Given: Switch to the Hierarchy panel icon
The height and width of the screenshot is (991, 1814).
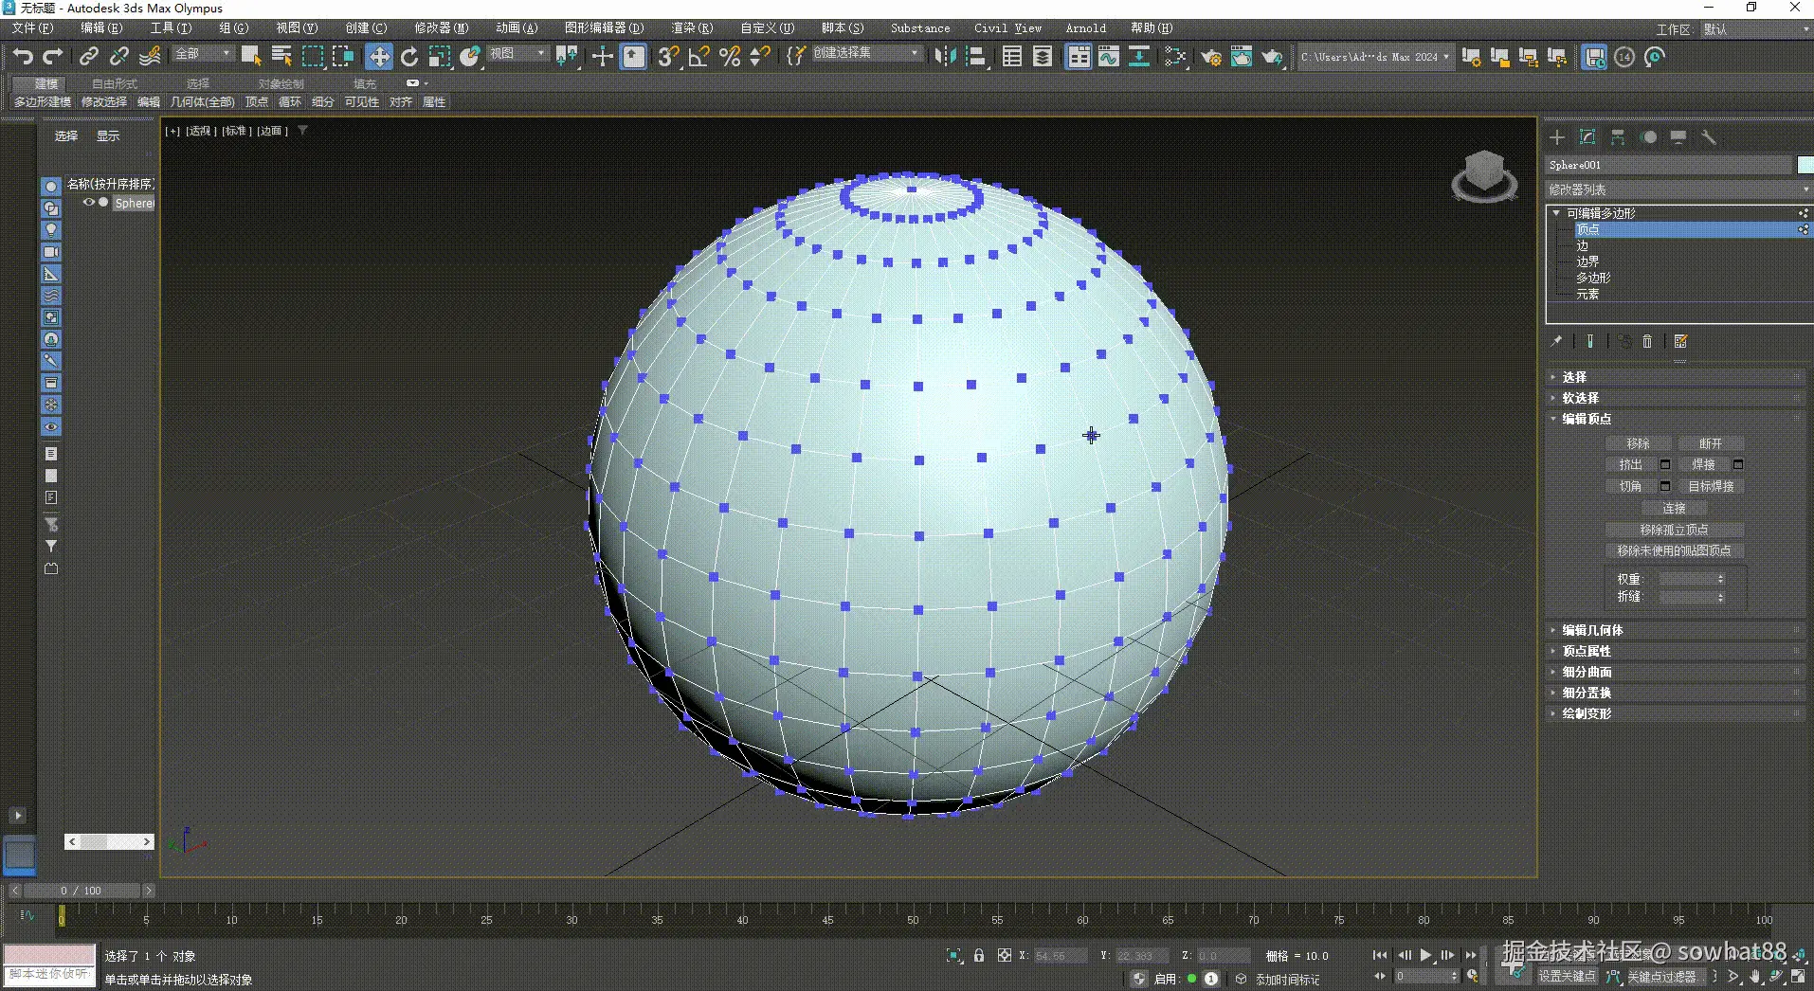Looking at the screenshot, I should (1618, 137).
